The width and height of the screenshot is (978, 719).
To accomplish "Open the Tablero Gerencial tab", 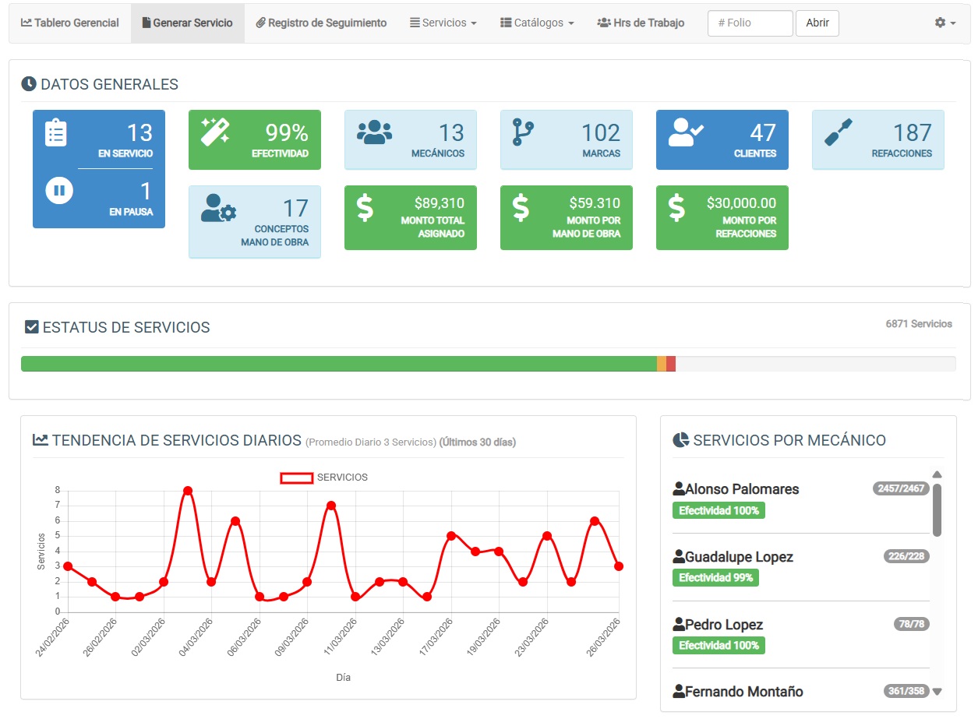I will (70, 23).
